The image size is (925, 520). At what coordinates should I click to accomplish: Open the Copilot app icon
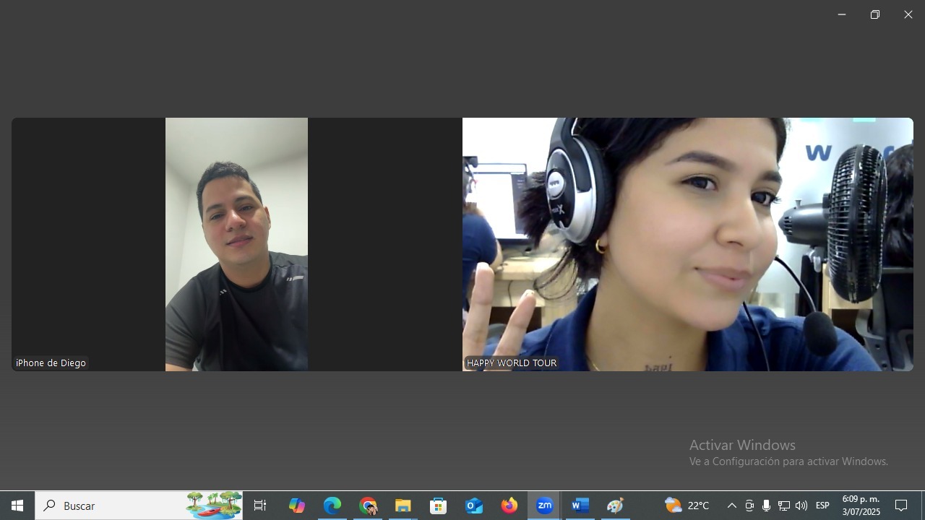point(297,506)
